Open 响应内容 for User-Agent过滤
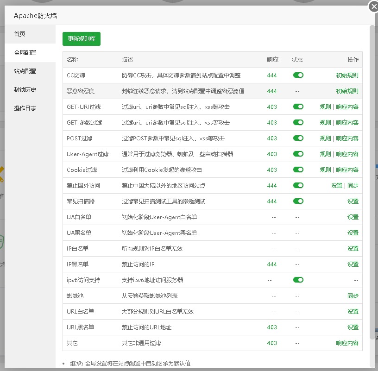The image size is (378, 371). pyautogui.click(x=347, y=154)
